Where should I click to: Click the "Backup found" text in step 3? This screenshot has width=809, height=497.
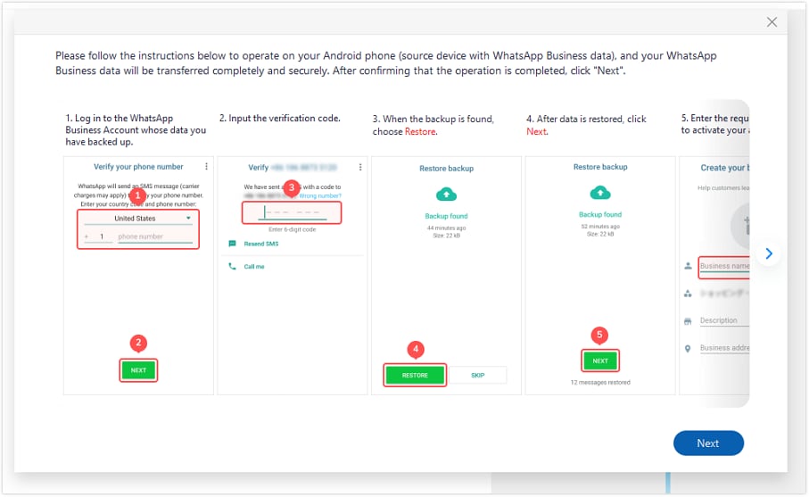446,216
